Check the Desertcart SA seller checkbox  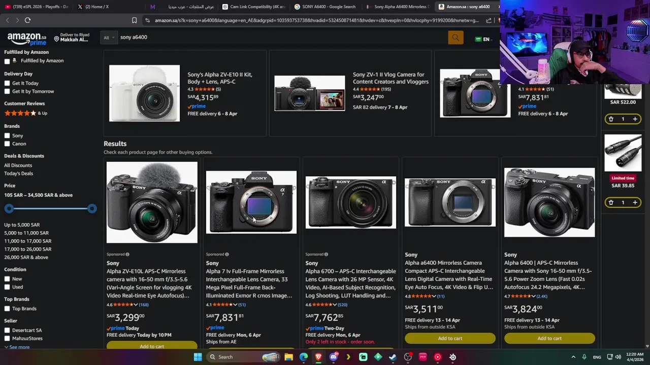tap(7, 331)
